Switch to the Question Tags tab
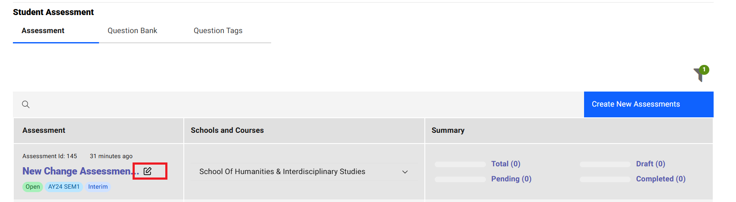This screenshot has width=736, height=202. 218,31
